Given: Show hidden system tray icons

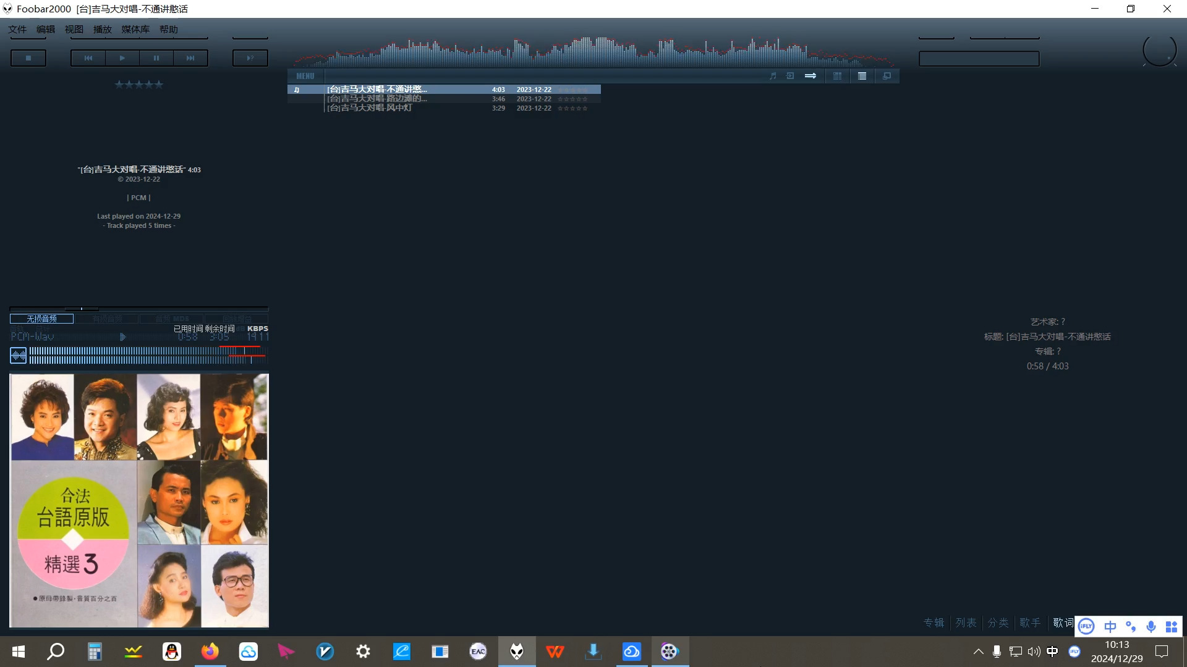Looking at the screenshot, I should point(978,652).
